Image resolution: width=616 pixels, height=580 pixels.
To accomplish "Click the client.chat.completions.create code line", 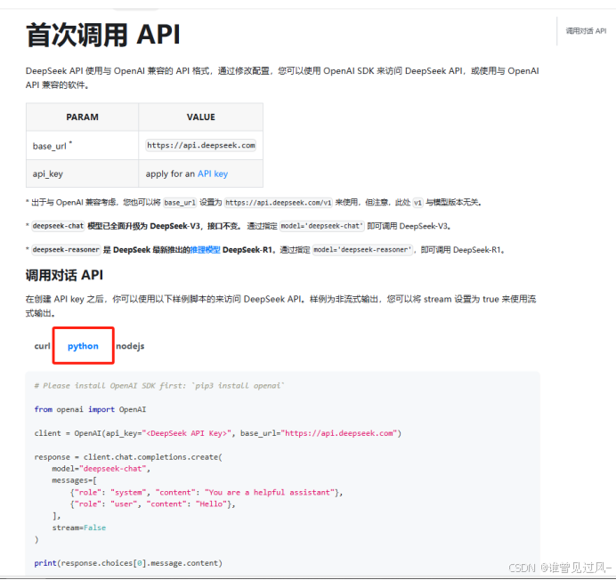I will [x=128, y=457].
